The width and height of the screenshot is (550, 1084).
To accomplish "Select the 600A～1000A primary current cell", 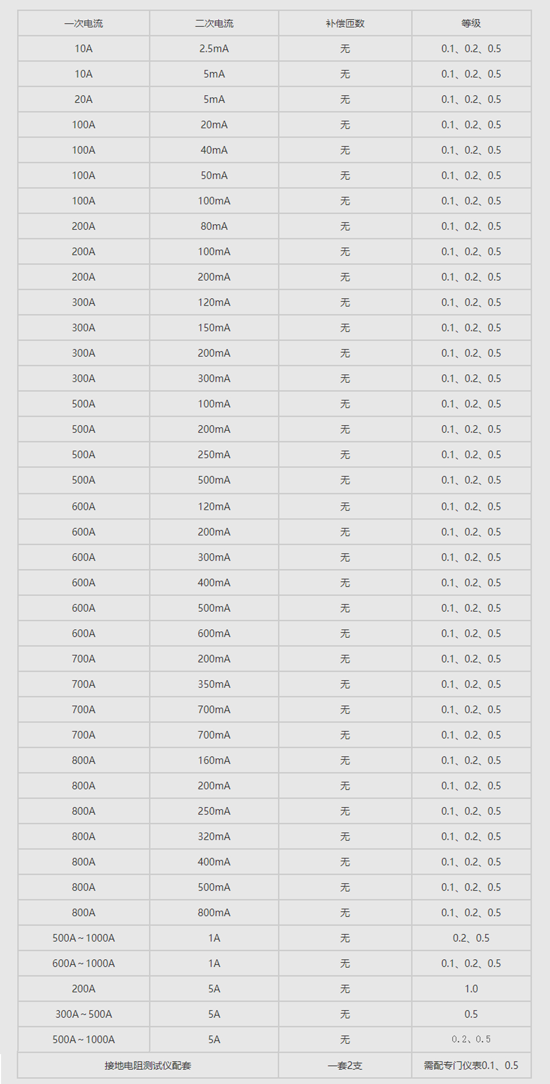I will pos(84,963).
